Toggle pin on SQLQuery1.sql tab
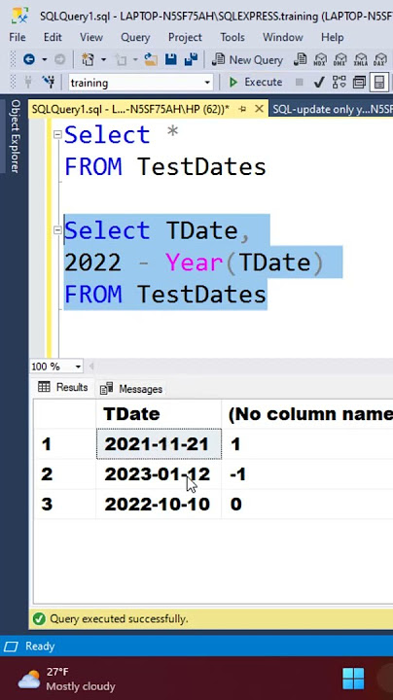 243,109
